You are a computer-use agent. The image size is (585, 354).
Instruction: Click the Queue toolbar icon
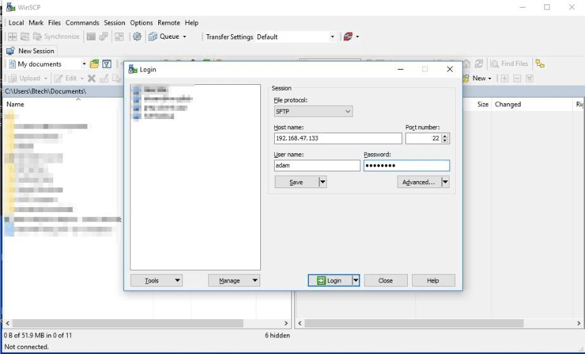click(x=153, y=37)
